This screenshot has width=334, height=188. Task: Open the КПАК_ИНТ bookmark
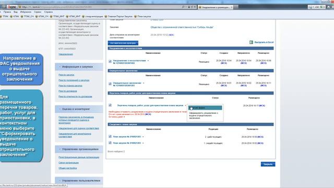coord(73,16)
